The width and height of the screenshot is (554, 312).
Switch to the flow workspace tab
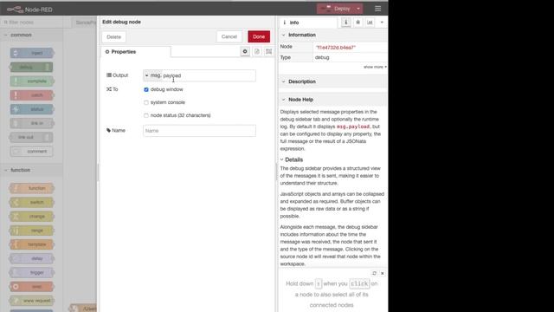coord(84,23)
